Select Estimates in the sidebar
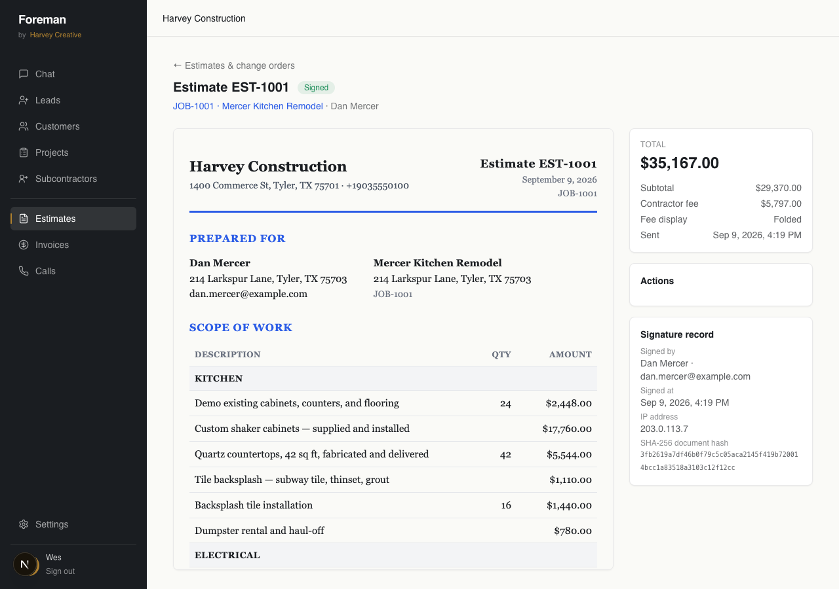The width and height of the screenshot is (839, 589). click(73, 219)
